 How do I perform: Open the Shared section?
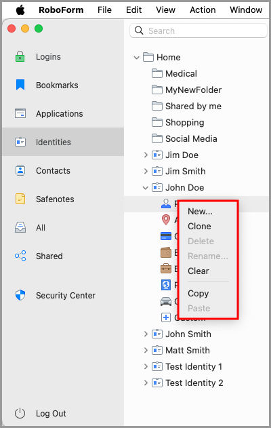coord(63,256)
